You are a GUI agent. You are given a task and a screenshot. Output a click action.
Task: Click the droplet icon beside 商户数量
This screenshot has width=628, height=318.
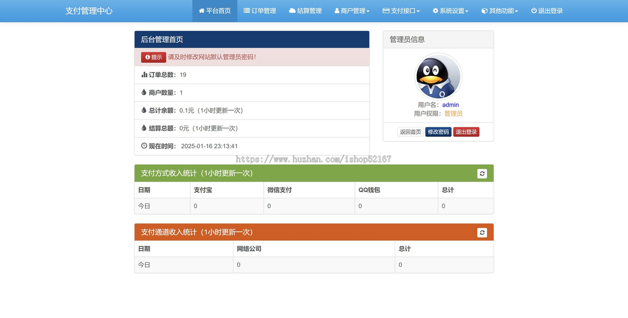[x=144, y=92]
